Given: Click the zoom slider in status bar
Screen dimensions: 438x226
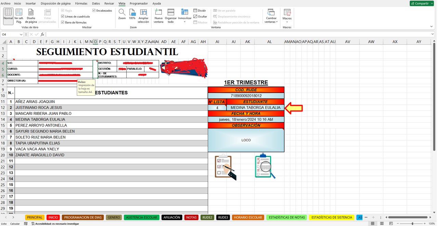Looking at the screenshot, I should coord(412,224).
